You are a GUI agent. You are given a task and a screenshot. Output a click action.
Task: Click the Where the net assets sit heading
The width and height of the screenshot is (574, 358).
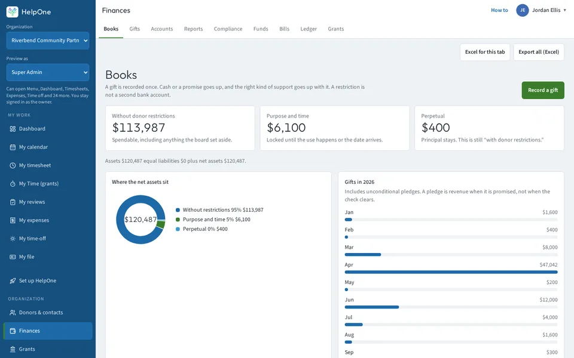click(140, 182)
